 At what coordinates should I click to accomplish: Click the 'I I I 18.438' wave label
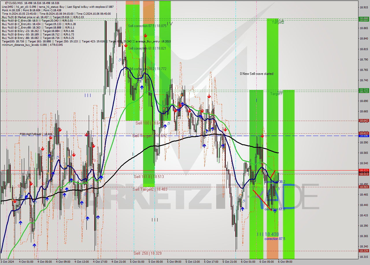point(268,234)
